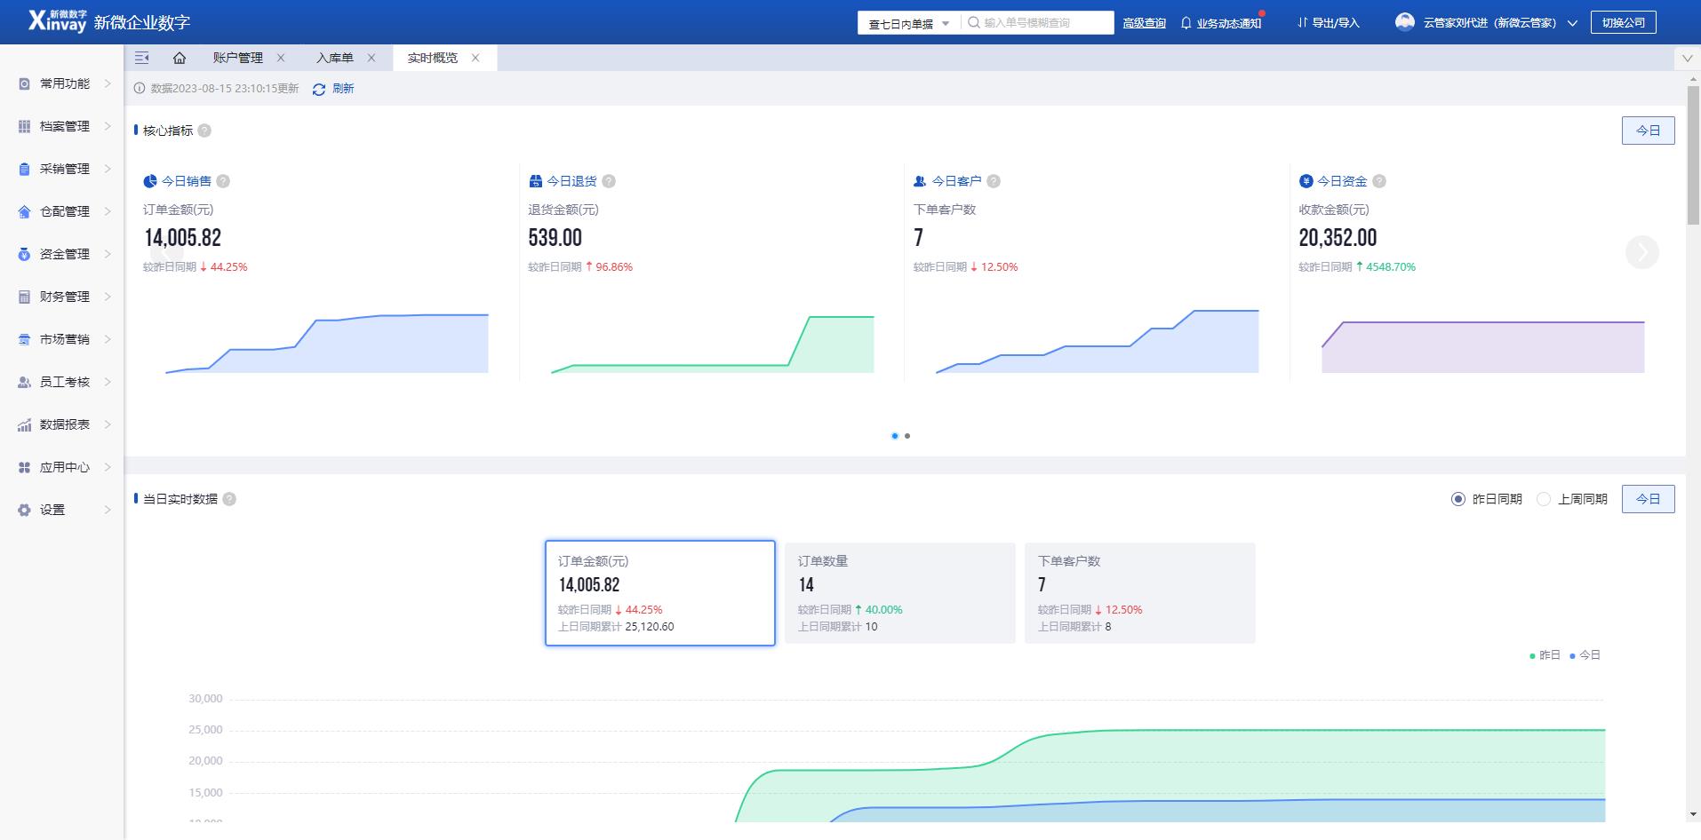Viewport: 1701px width, 840px height.
Task: Expand 档案管理 menu chevron
Action: pos(108,126)
